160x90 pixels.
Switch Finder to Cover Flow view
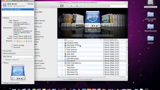pos(62,6)
